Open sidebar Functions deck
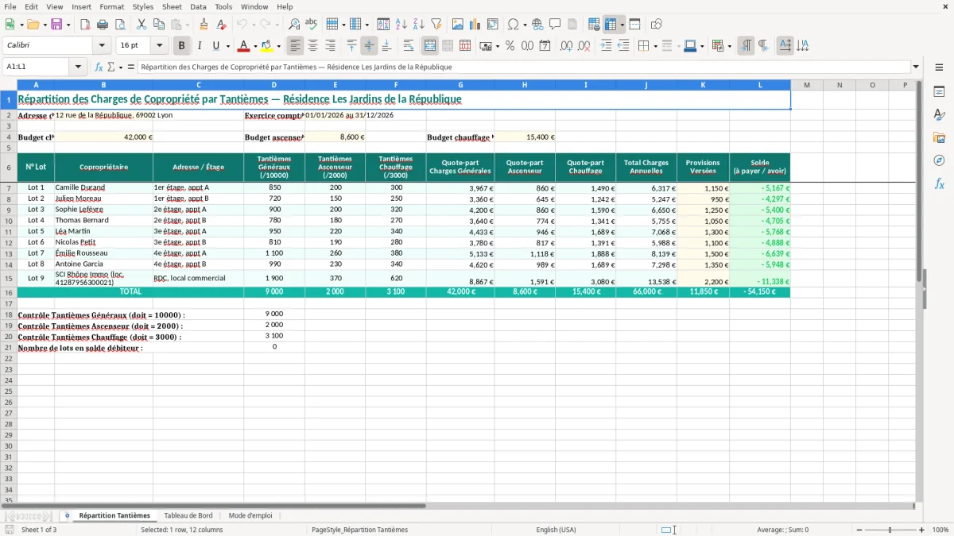954x536 pixels. (939, 183)
